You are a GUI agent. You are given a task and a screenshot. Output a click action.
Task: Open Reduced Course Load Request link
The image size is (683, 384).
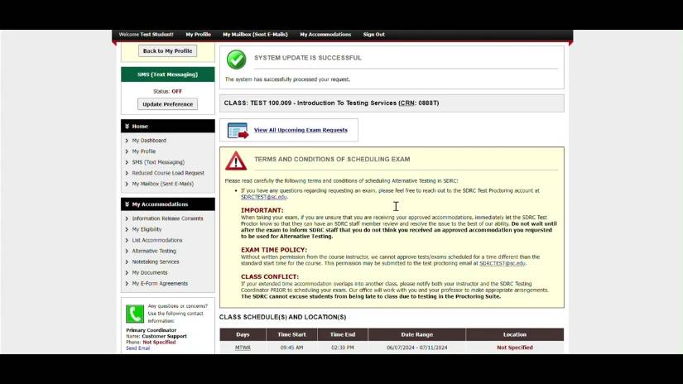168,173
